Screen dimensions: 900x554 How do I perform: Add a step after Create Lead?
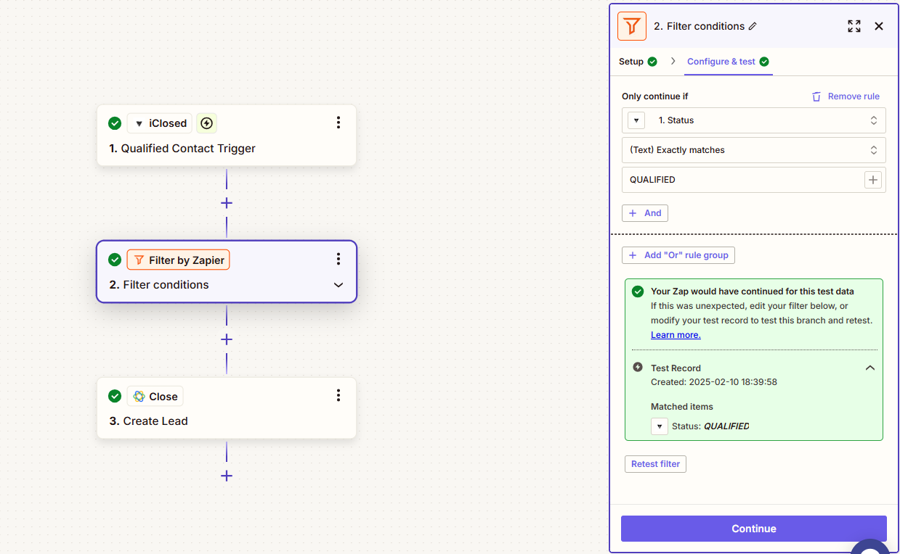pyautogui.click(x=227, y=476)
